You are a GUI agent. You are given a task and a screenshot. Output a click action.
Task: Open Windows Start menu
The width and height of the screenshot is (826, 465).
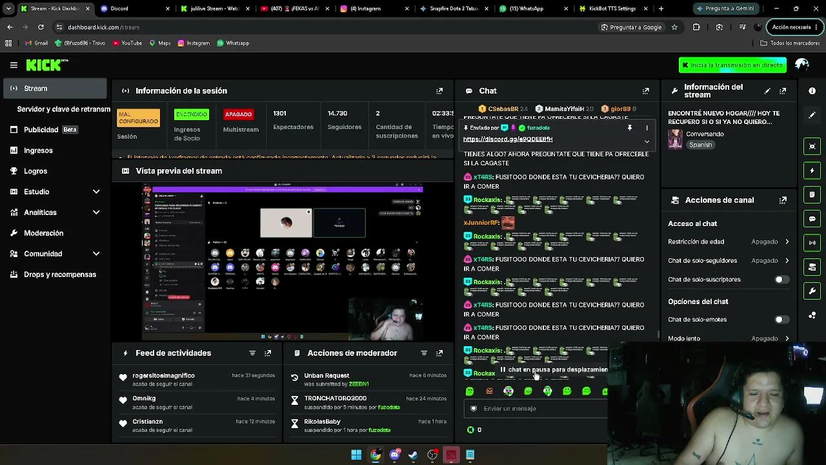pos(356,455)
